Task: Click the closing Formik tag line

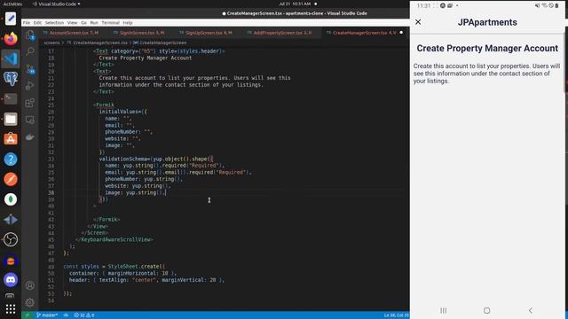Action: (106, 220)
